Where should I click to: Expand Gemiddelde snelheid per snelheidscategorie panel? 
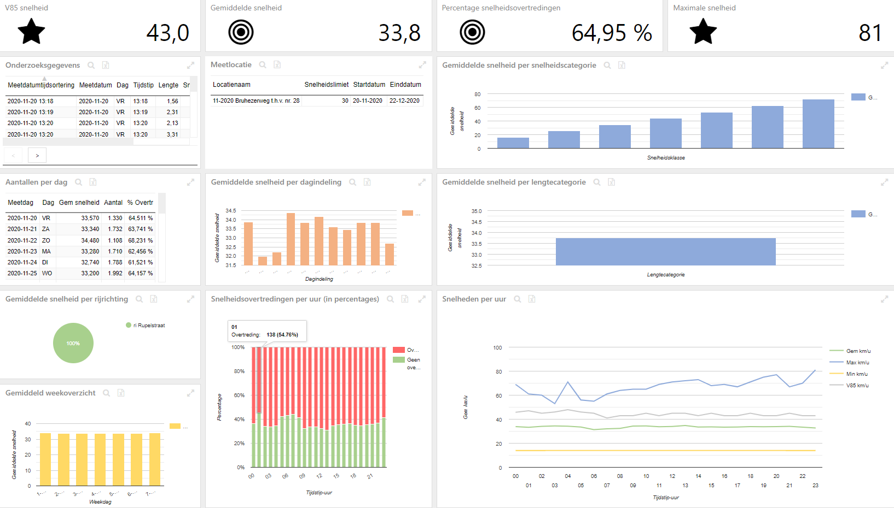coord(884,66)
